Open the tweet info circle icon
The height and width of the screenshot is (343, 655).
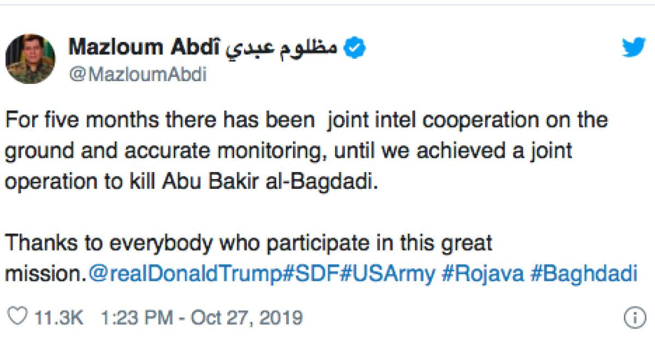tap(635, 318)
